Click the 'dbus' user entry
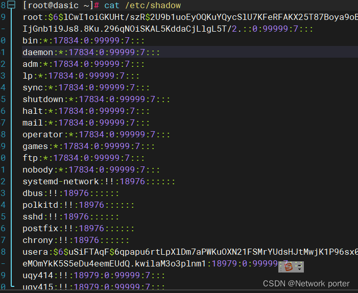Viewport: 358px width, 293px height. pos(71,193)
